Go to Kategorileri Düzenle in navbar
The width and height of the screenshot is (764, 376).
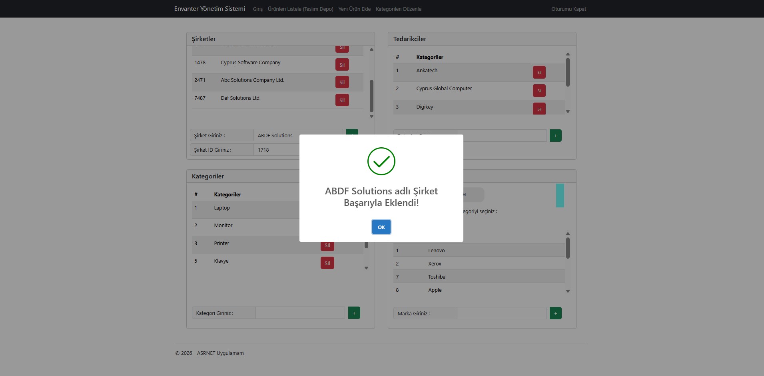coord(398,9)
